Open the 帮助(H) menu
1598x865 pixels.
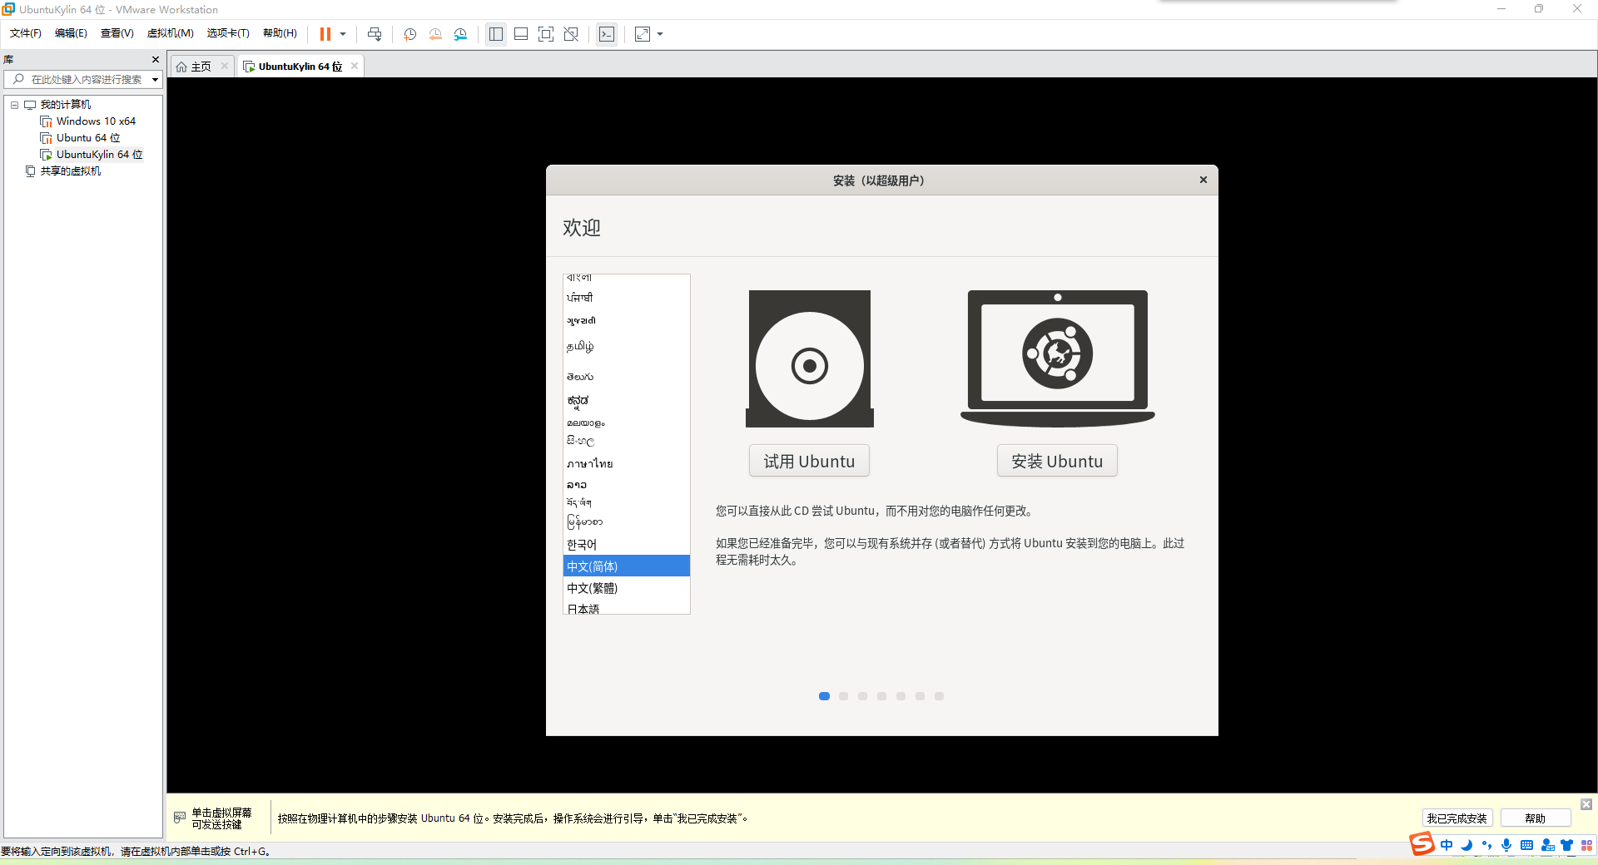coord(280,33)
